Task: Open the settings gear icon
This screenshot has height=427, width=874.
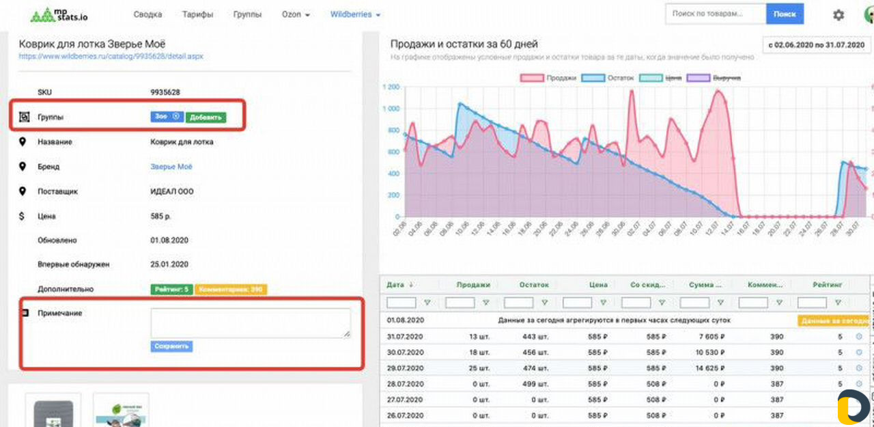Action: pyautogui.click(x=838, y=14)
